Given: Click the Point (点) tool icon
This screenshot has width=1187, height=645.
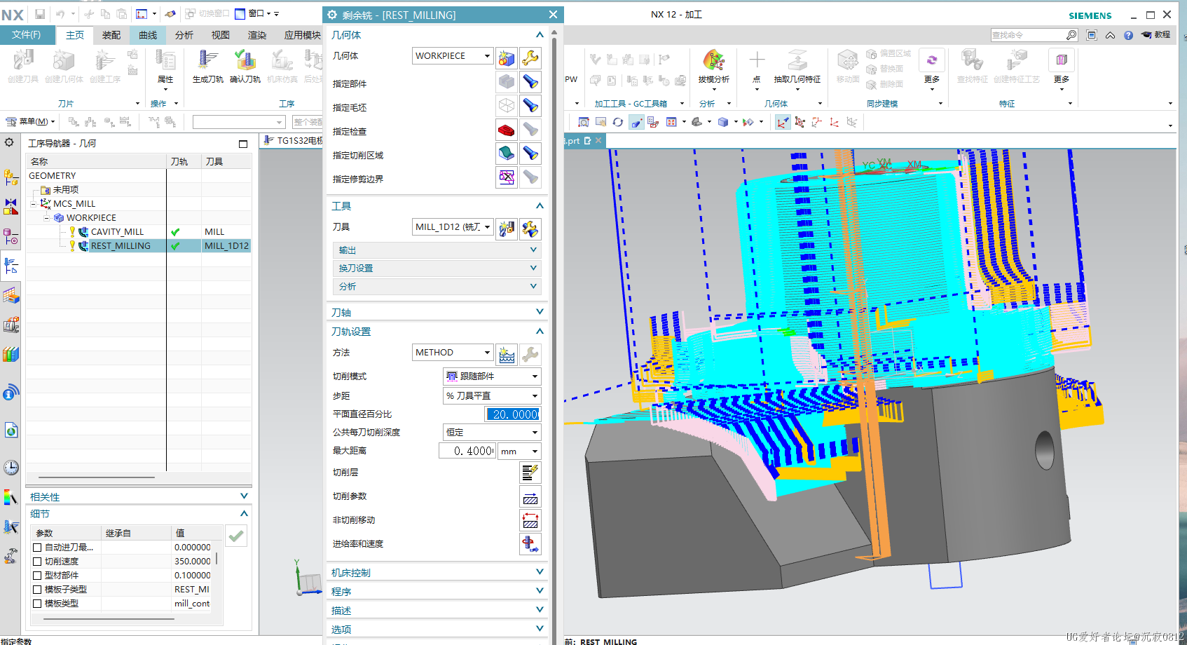Looking at the screenshot, I should click(x=757, y=60).
